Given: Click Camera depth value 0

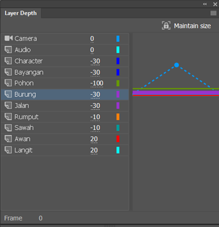Looking at the screenshot, I should (x=92, y=39).
